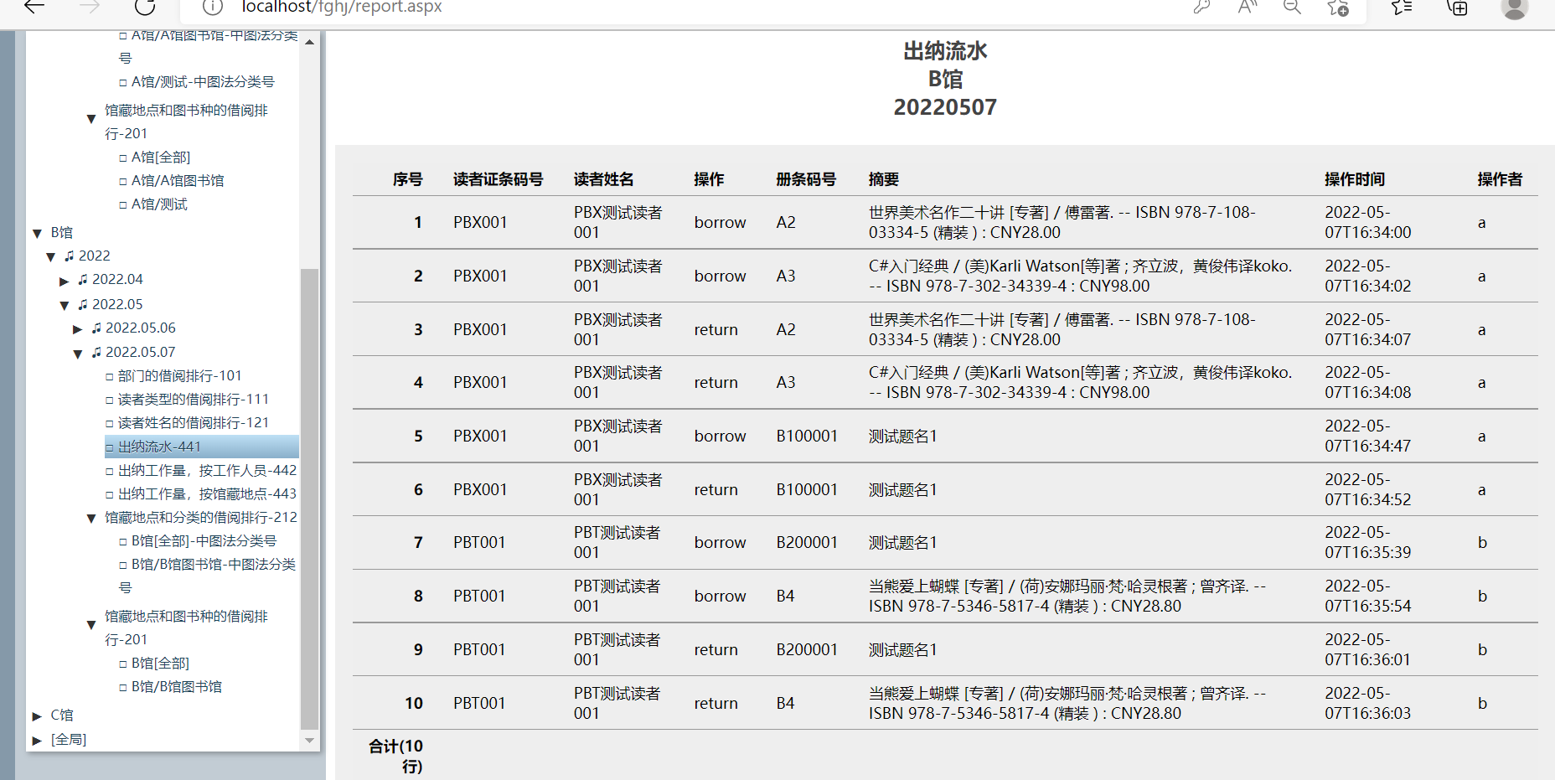Open the A馆/测试 report item

(x=159, y=204)
